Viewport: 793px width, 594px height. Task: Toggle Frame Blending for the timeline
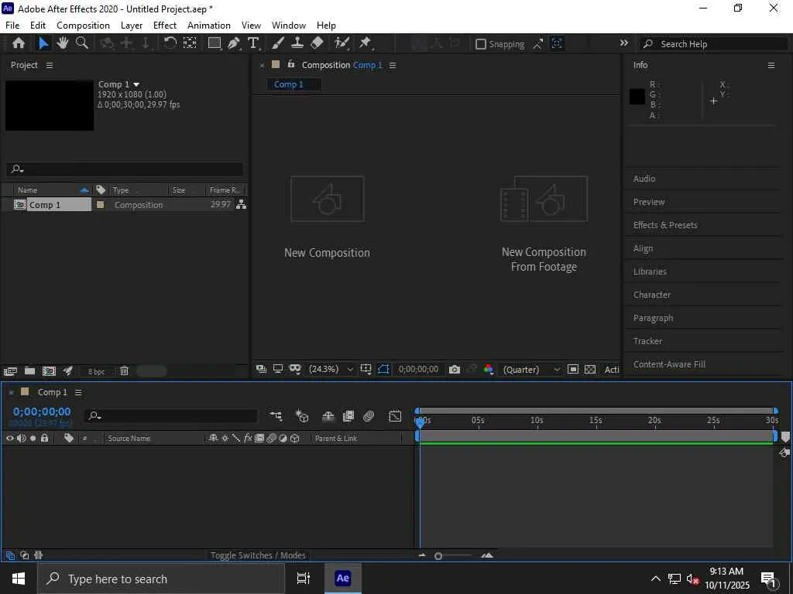pos(348,415)
